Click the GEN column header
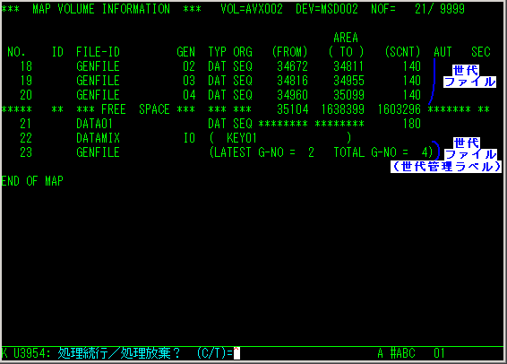This screenshot has width=507, height=364. 186,52
